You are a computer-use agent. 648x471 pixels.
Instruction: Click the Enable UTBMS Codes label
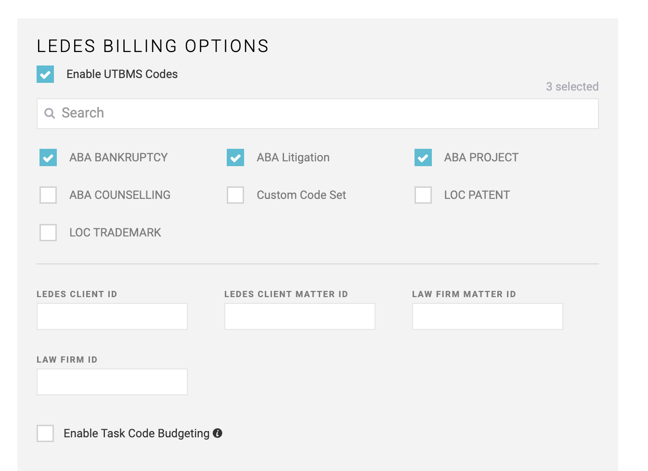121,74
